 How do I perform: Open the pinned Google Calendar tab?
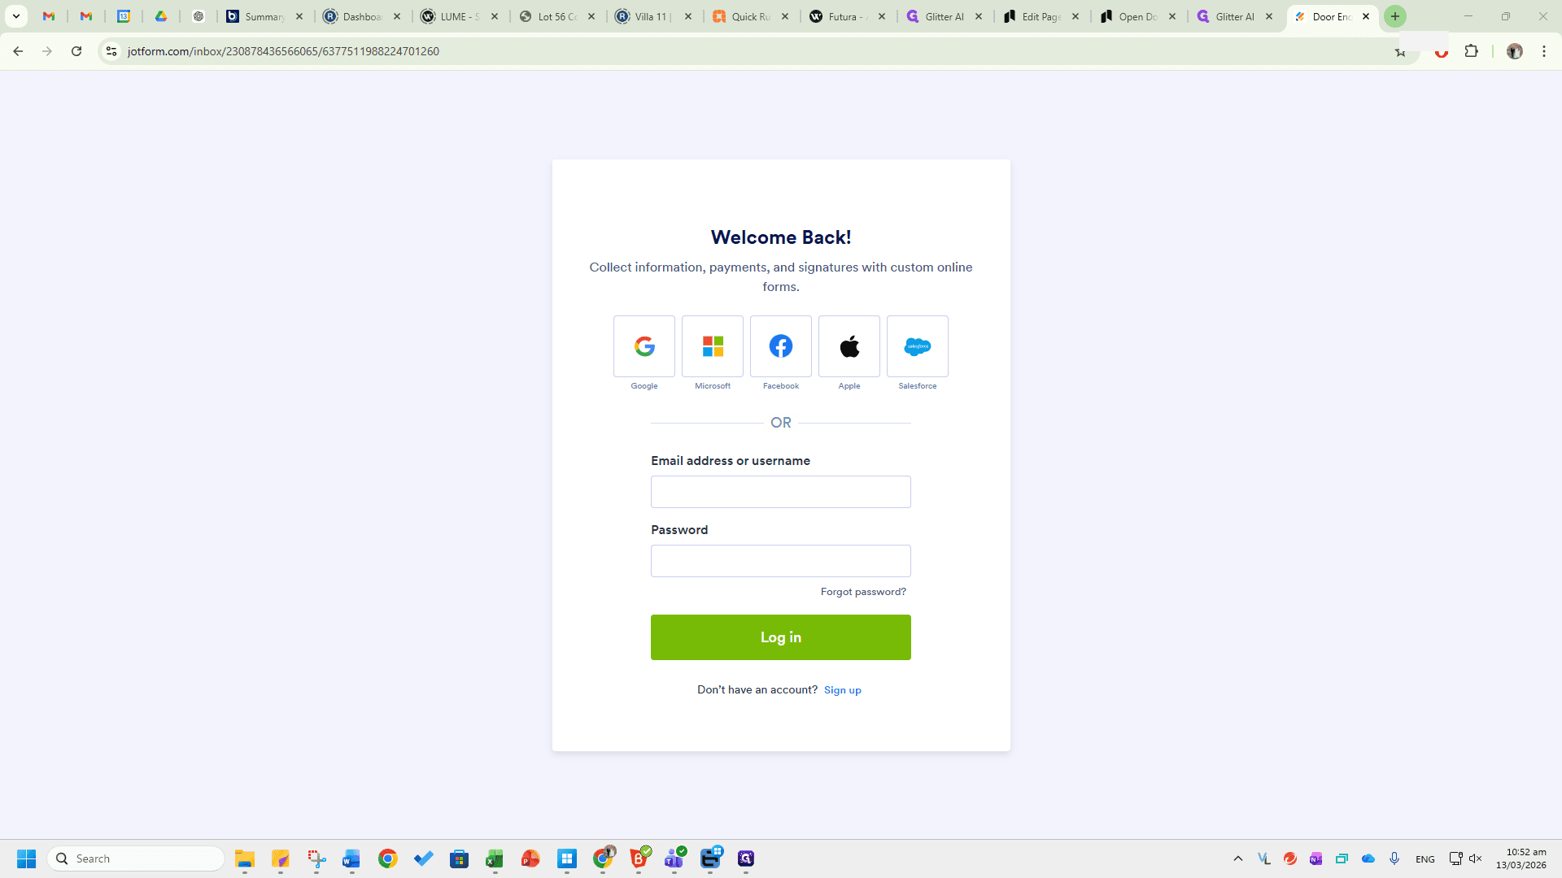[124, 16]
